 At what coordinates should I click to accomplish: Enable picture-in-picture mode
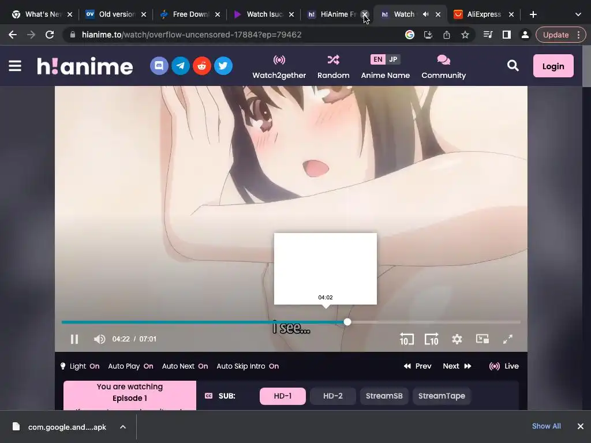[x=482, y=339]
